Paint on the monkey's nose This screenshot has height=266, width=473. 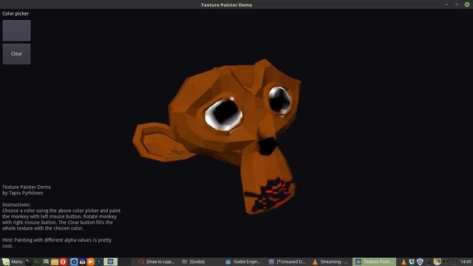coord(267,146)
